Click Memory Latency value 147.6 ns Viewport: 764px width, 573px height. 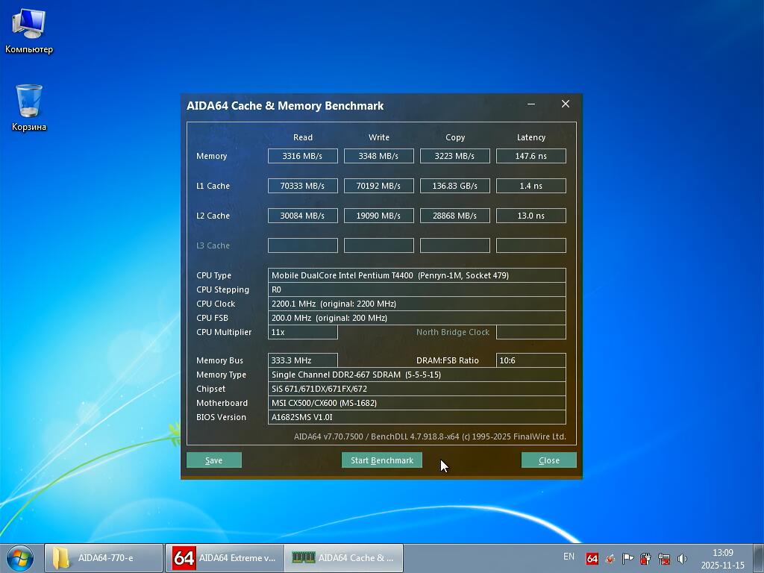point(531,156)
